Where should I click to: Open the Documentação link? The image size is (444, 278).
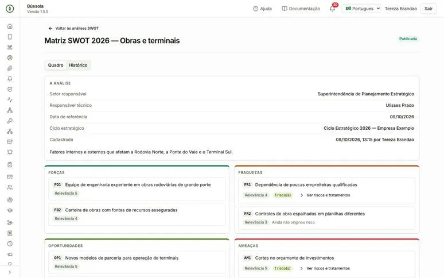click(x=301, y=9)
